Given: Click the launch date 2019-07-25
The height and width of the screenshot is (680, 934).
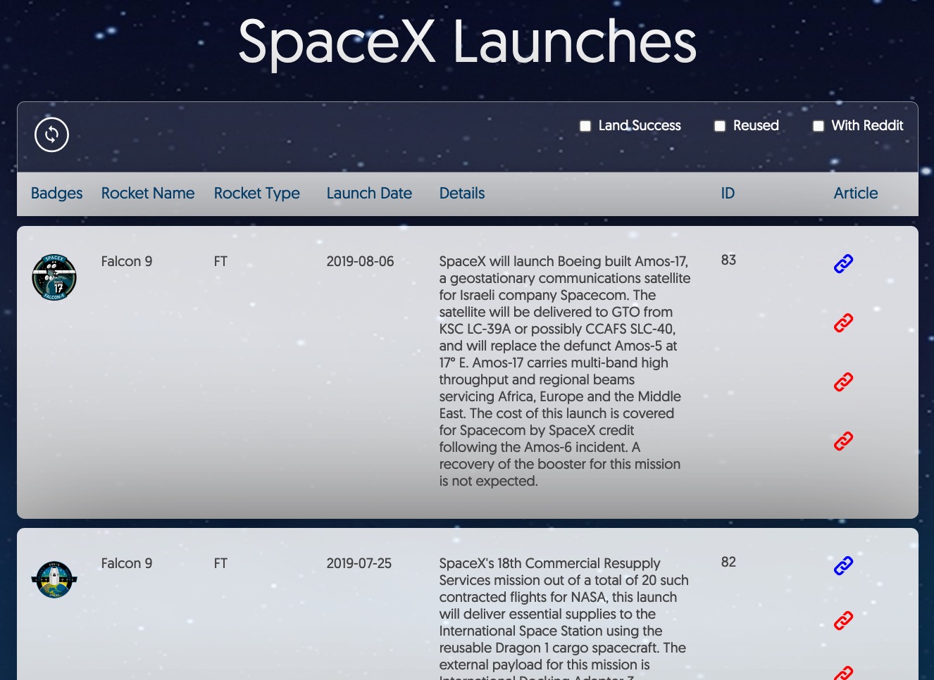Looking at the screenshot, I should [x=359, y=563].
